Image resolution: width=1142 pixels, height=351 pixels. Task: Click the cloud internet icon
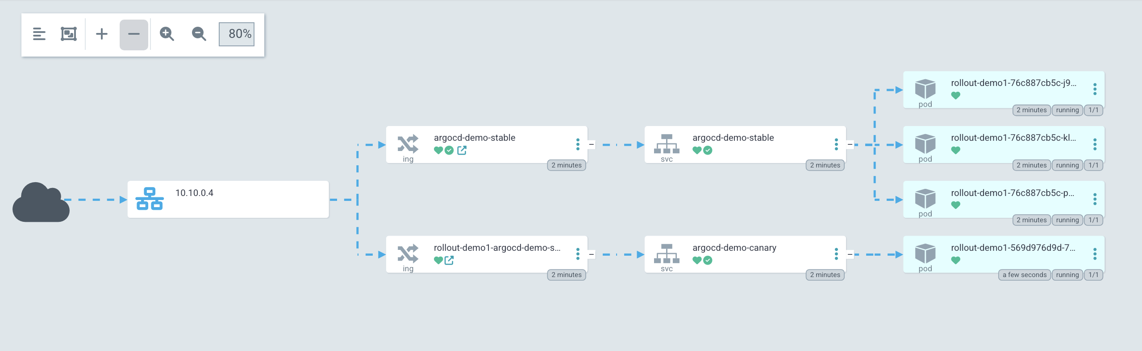[41, 202]
